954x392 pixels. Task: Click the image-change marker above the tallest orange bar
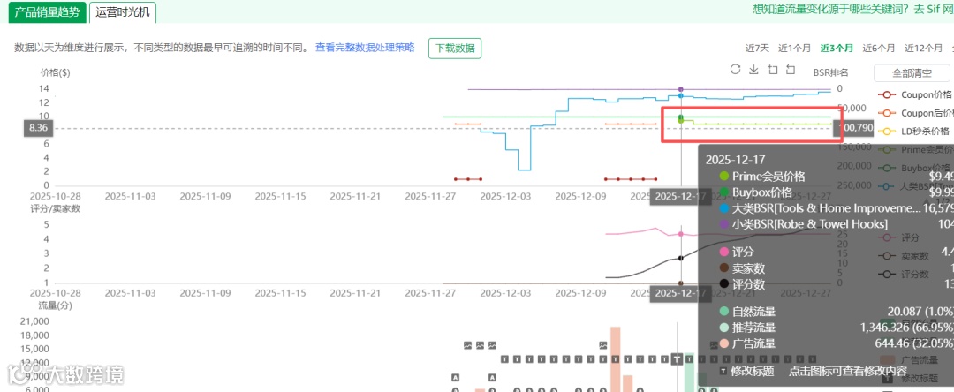(603, 345)
